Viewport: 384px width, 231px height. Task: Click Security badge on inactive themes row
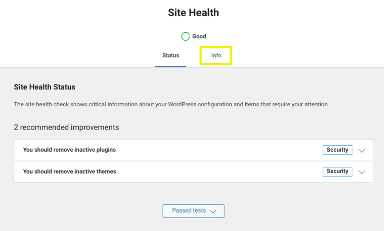click(x=337, y=171)
